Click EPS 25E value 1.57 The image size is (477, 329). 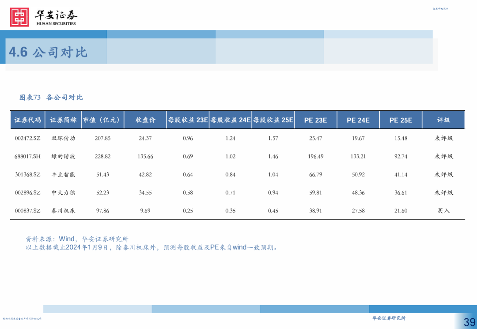273,138
